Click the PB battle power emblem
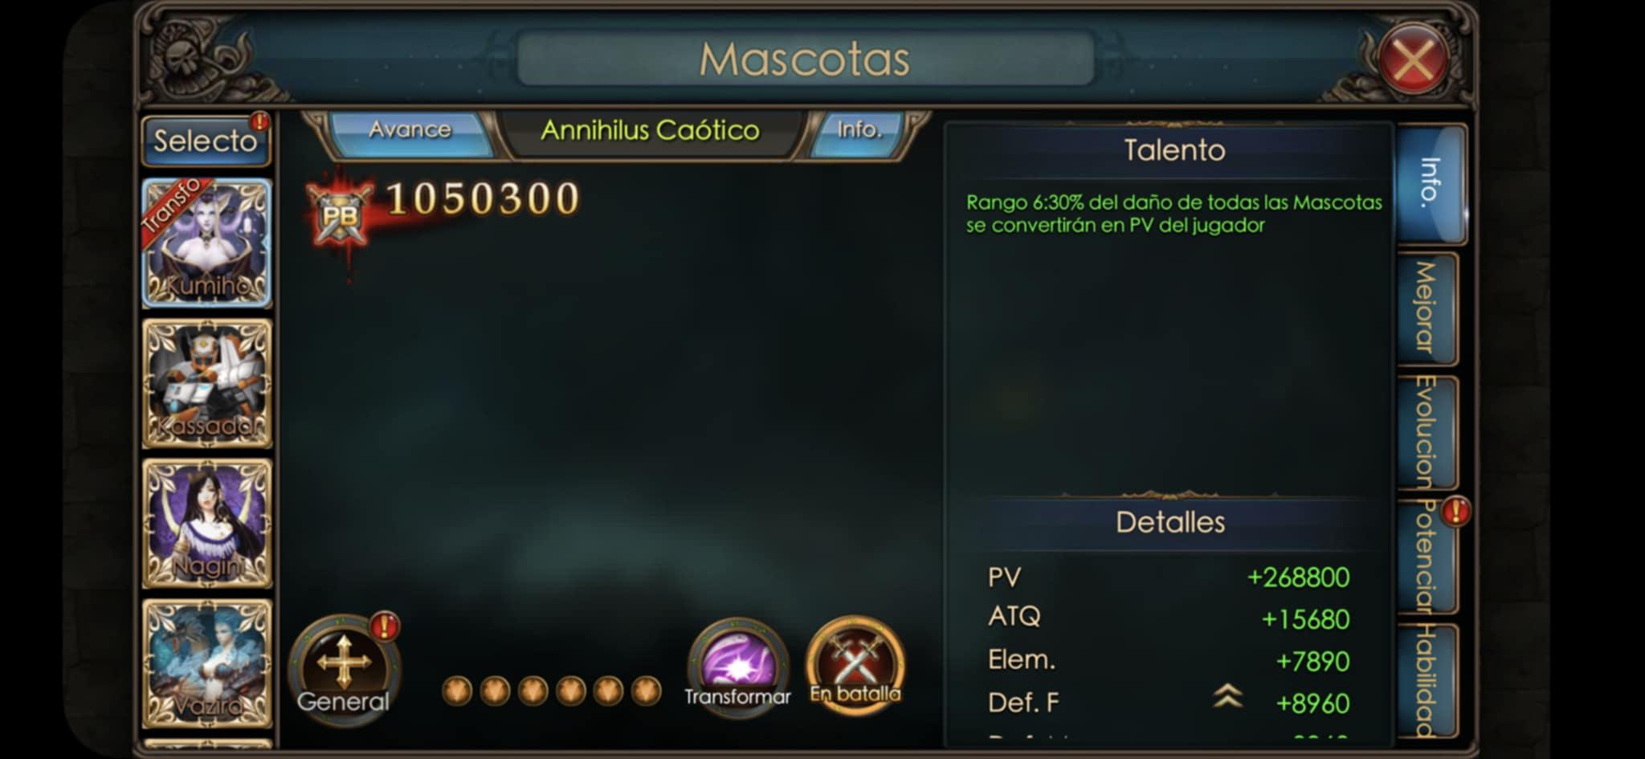This screenshot has width=1645, height=759. click(x=339, y=213)
